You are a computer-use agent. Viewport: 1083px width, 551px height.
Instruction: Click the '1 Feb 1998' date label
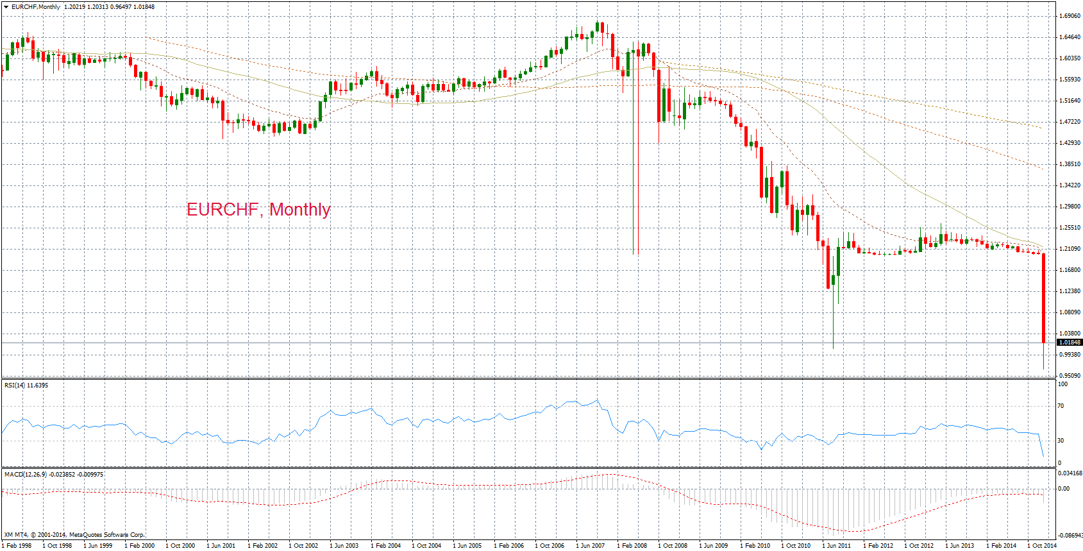pyautogui.click(x=16, y=545)
